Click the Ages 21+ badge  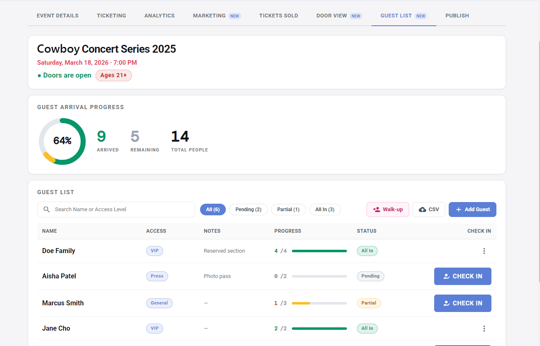click(x=114, y=76)
